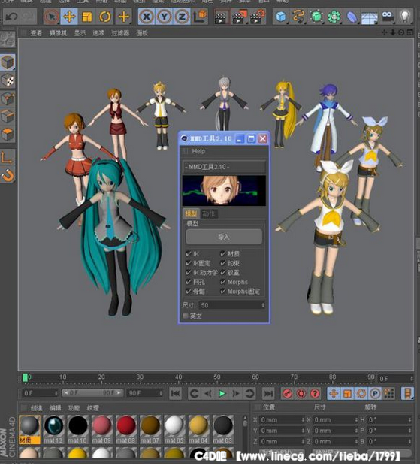Add a Cube primitive object
Image resolution: width=420 pixels, height=469 pixels.
coord(281,16)
